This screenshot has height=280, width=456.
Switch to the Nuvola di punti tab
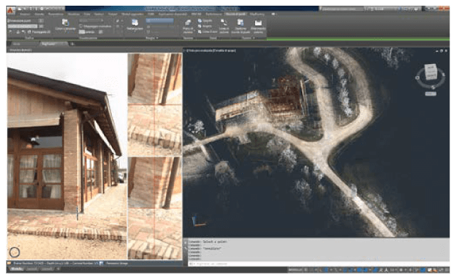[236, 14]
